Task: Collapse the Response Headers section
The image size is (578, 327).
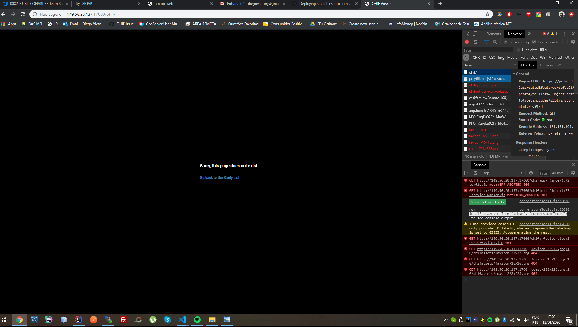Action: click(514, 142)
